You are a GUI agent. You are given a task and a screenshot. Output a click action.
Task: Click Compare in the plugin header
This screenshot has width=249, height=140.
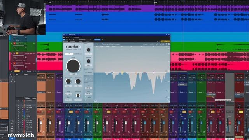(73, 42)
